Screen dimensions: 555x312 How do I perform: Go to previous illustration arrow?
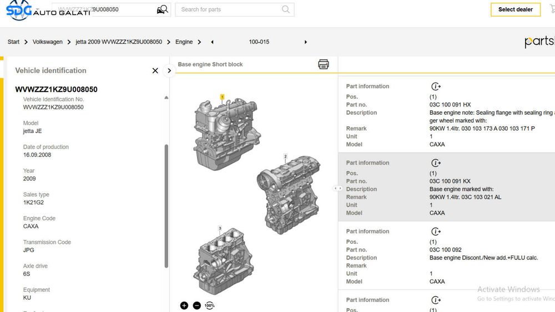[x=212, y=42]
